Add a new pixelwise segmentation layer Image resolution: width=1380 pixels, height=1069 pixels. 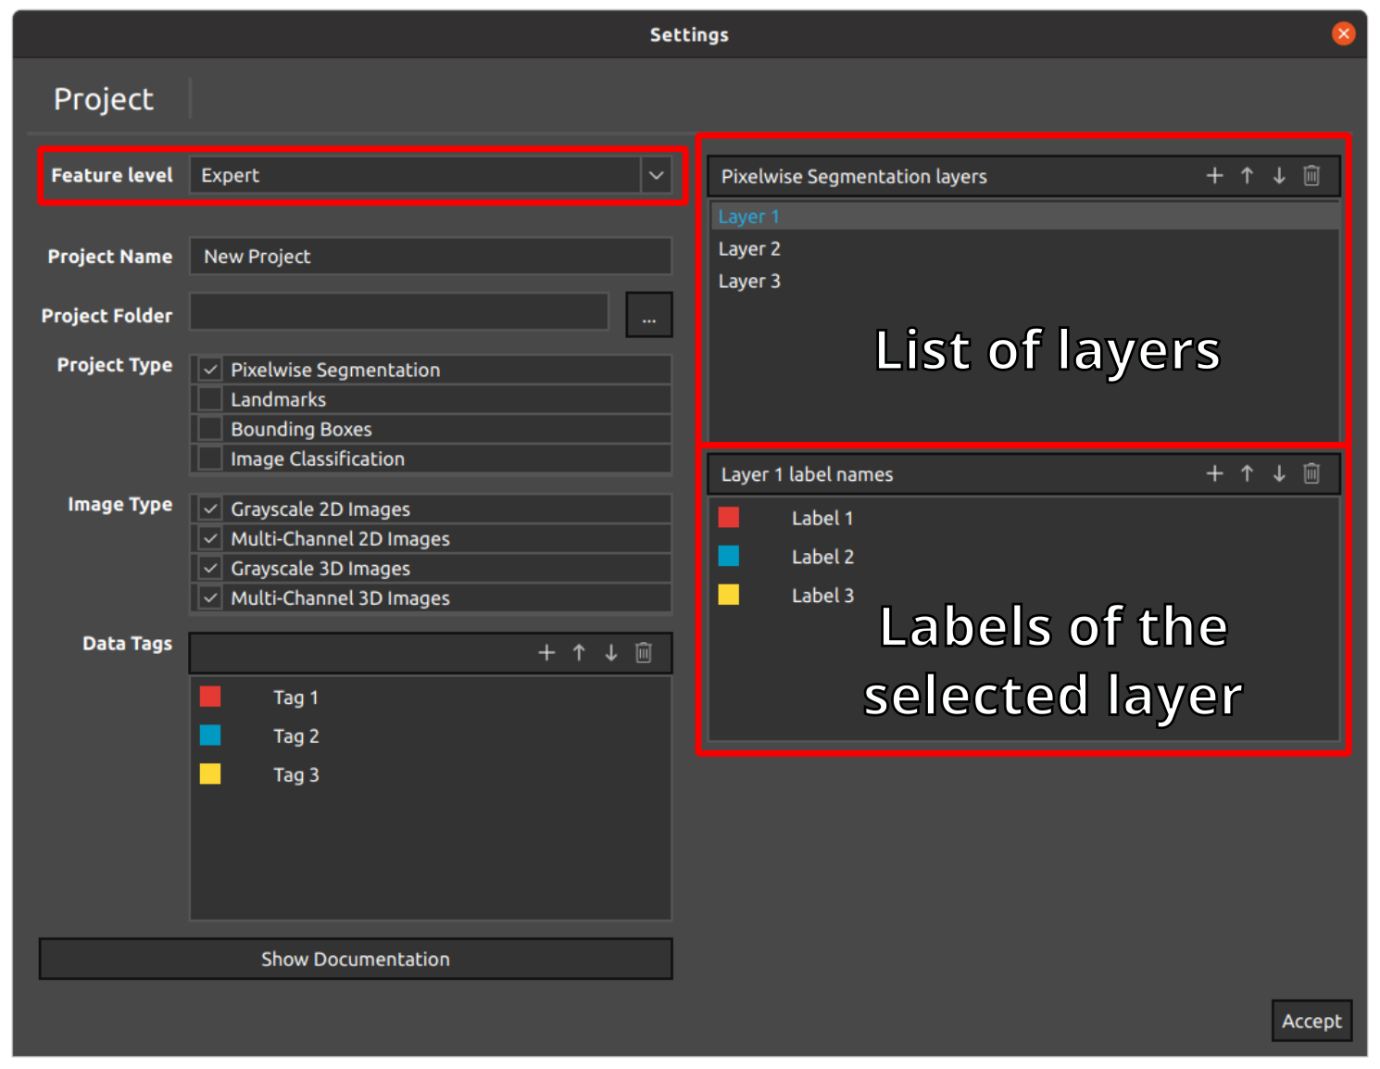point(1214,176)
